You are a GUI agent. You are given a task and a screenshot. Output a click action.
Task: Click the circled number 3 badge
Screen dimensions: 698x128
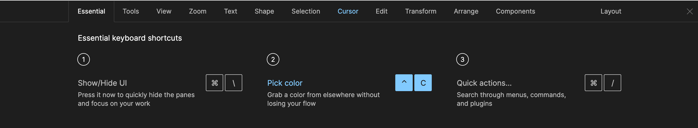point(463,59)
